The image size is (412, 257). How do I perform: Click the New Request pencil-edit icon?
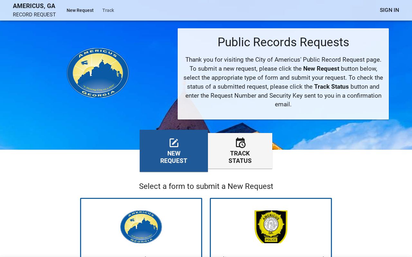tap(174, 143)
